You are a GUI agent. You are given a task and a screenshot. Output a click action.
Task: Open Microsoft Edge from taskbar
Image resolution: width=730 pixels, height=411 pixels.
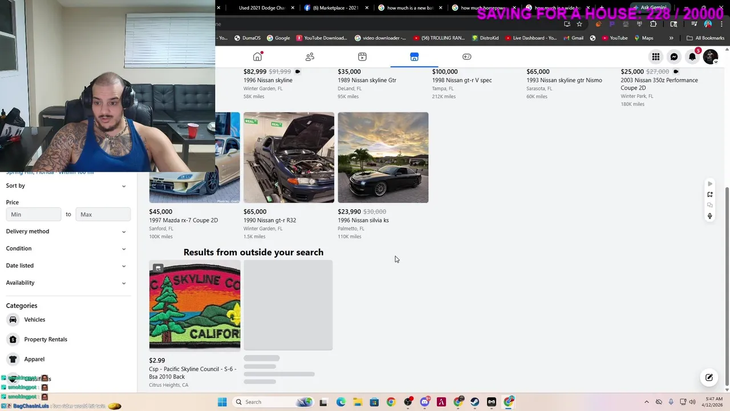(x=340, y=402)
